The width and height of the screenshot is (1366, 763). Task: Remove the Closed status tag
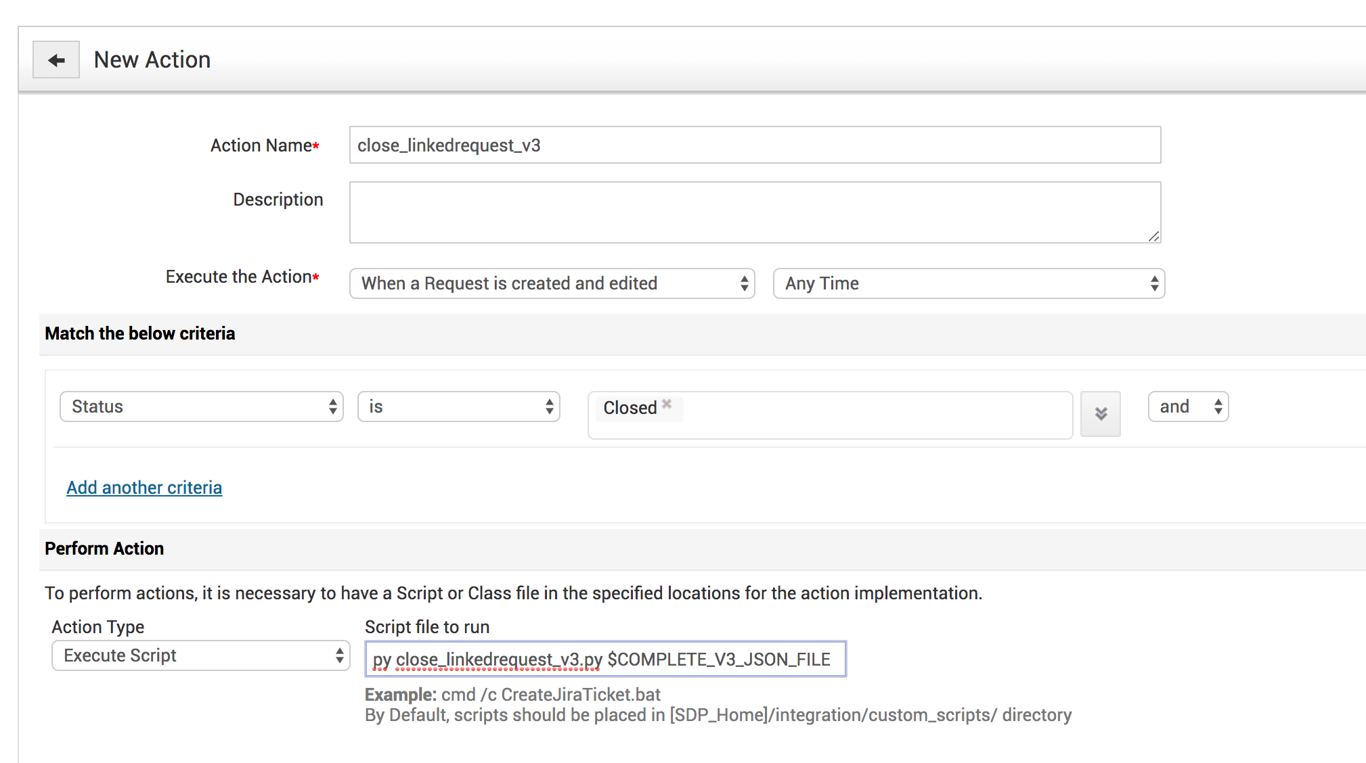[x=667, y=404]
